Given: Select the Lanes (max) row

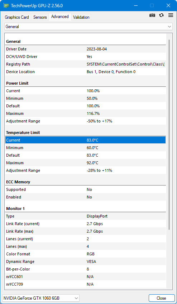Looking at the screenshot, I should click(x=85, y=246).
